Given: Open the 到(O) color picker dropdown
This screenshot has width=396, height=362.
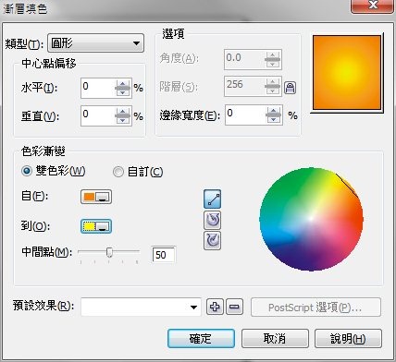Looking at the screenshot, I should (x=96, y=226).
